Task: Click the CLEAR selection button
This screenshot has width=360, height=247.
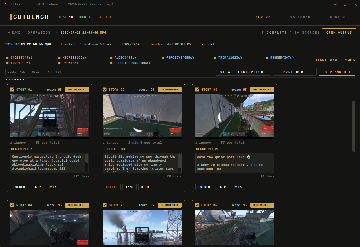Action: tap(36, 72)
